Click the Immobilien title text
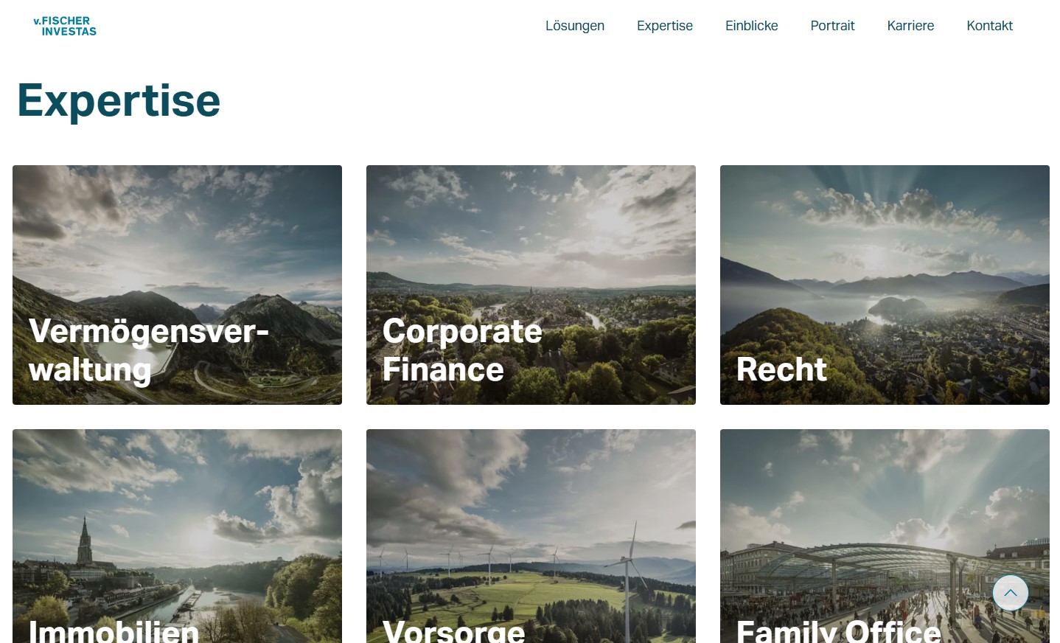 (x=114, y=630)
